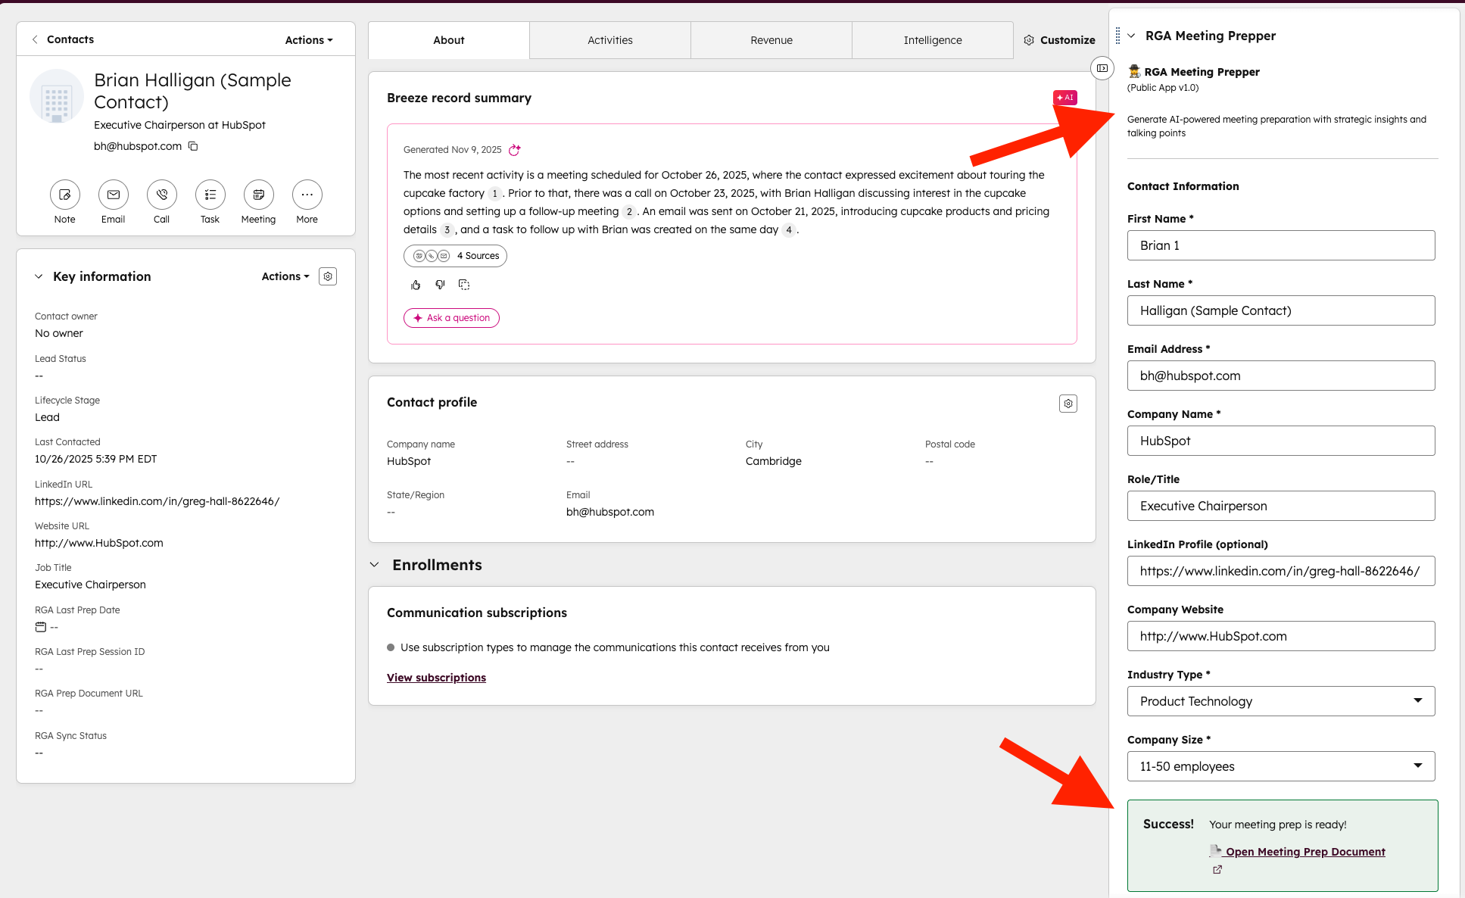Open the Industry Type dropdown
Screen dimensions: 1465x898
tap(1418, 701)
